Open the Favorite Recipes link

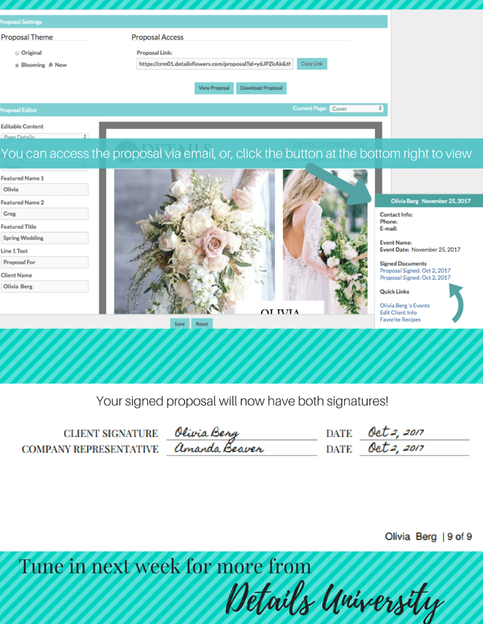[x=400, y=319]
